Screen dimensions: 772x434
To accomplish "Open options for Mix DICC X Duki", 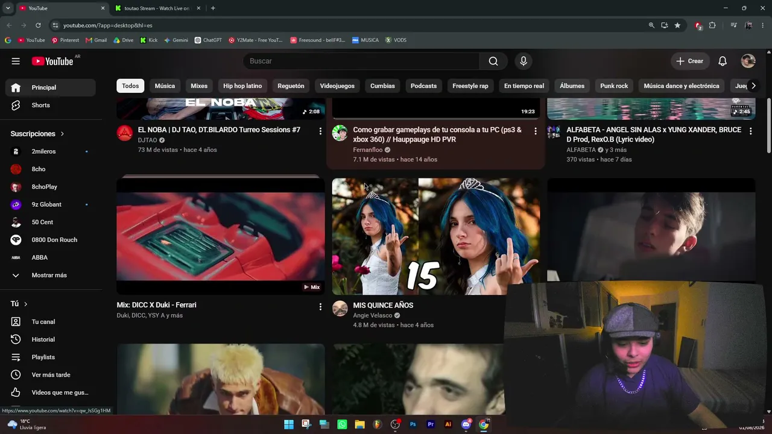I will point(320,306).
